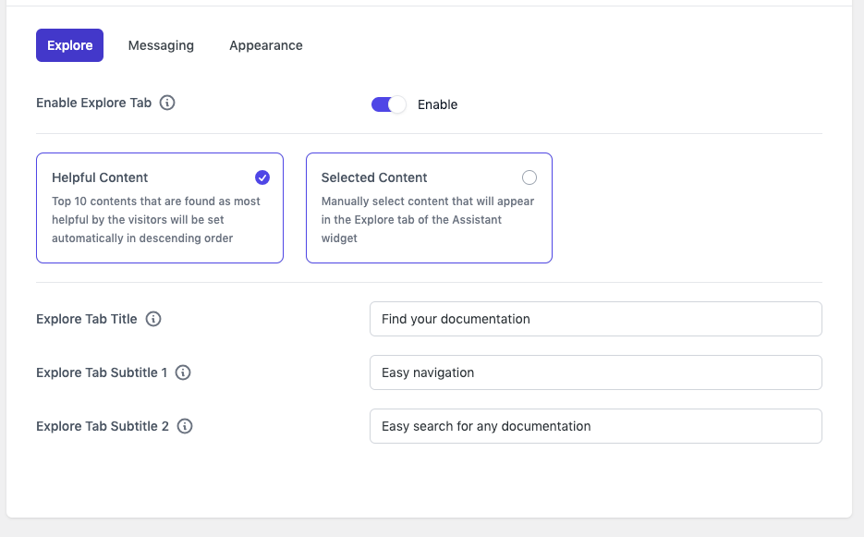The width and height of the screenshot is (864, 537).
Task: Click the 'Explore Tab Subtitle 1' label
Action: (102, 372)
